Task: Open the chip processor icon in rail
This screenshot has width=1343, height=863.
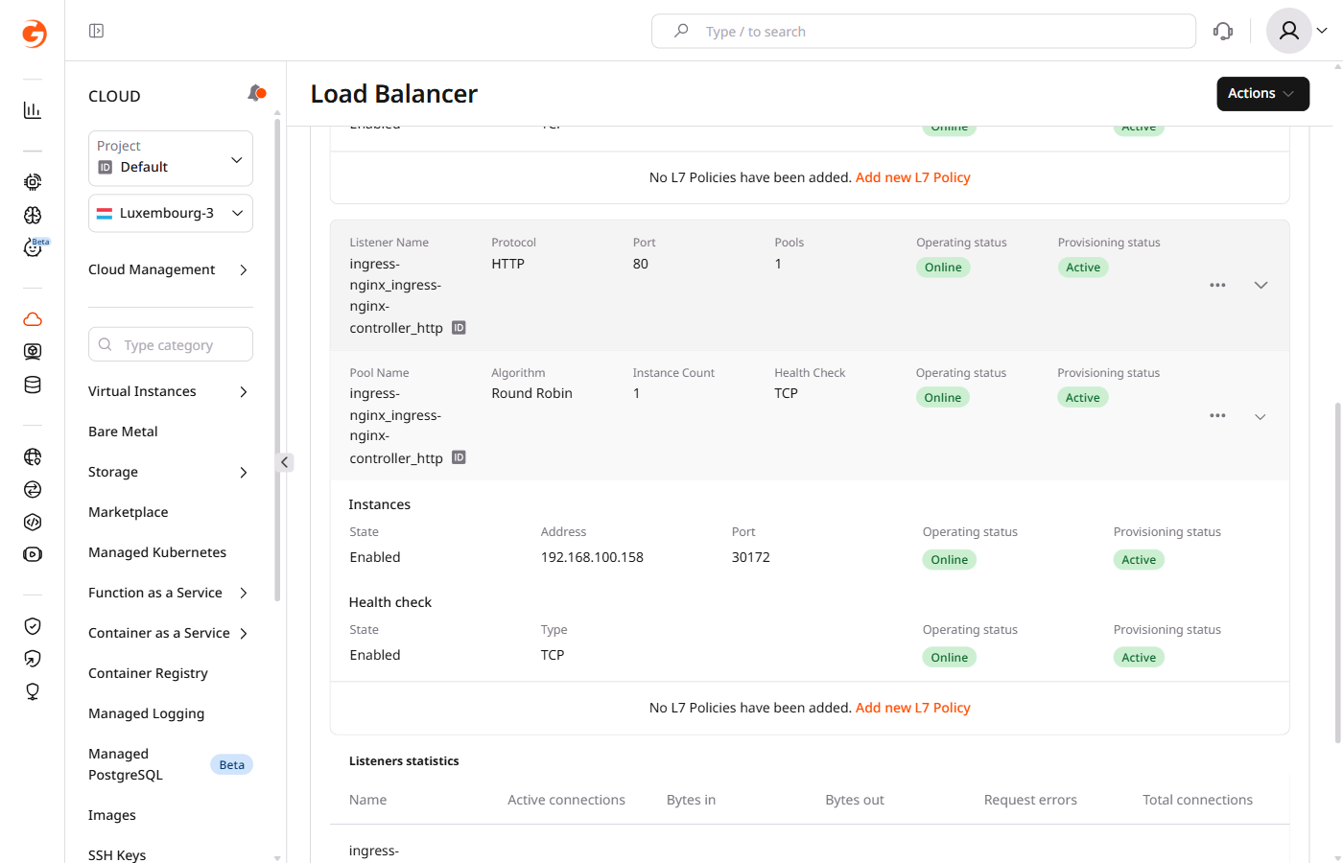Action: tap(33, 181)
